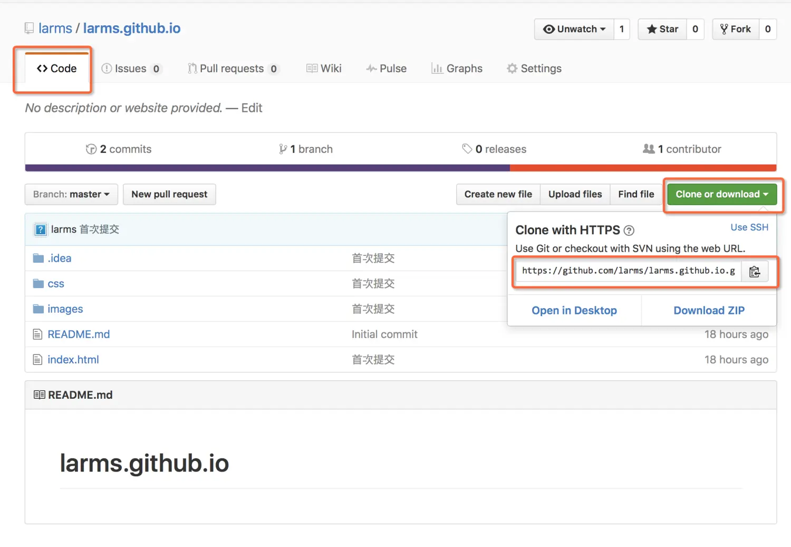
Task: Click the Pulse activity icon
Action: tap(371, 69)
